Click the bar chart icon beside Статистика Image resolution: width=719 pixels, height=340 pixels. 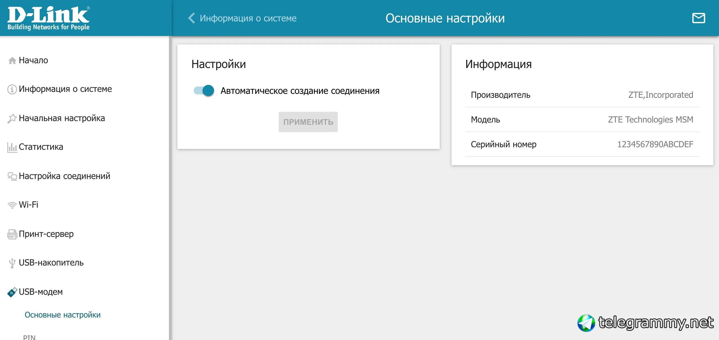point(12,147)
